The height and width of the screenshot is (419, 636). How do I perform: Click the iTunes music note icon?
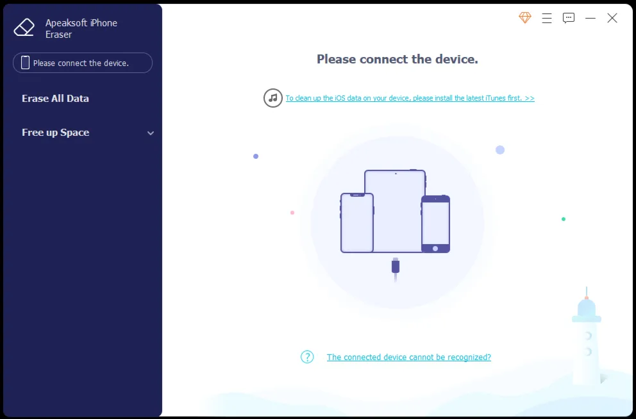coord(273,98)
